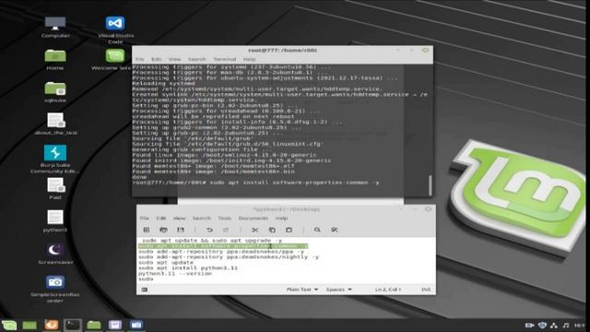Click Paste icon in text editor toolbar
590x332 pixels.
(x=289, y=230)
